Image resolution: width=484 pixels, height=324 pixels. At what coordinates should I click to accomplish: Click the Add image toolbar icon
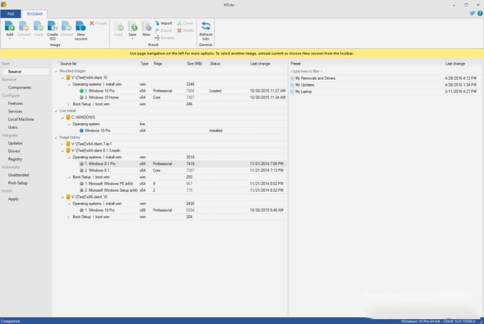point(10,26)
